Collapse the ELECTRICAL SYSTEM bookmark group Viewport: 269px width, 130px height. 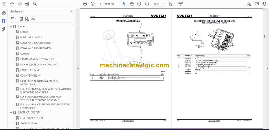(x=11, y=112)
